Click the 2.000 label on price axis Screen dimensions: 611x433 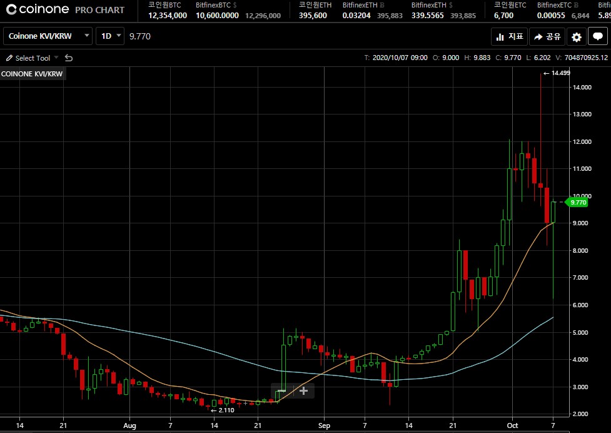(580, 414)
